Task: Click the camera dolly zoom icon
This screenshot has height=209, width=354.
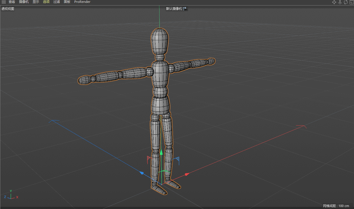Action: tap(340, 2)
